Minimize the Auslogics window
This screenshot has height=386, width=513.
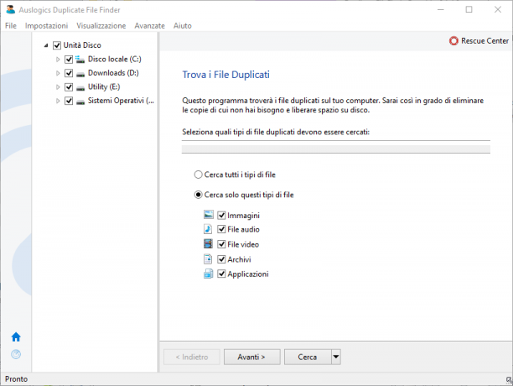441,9
